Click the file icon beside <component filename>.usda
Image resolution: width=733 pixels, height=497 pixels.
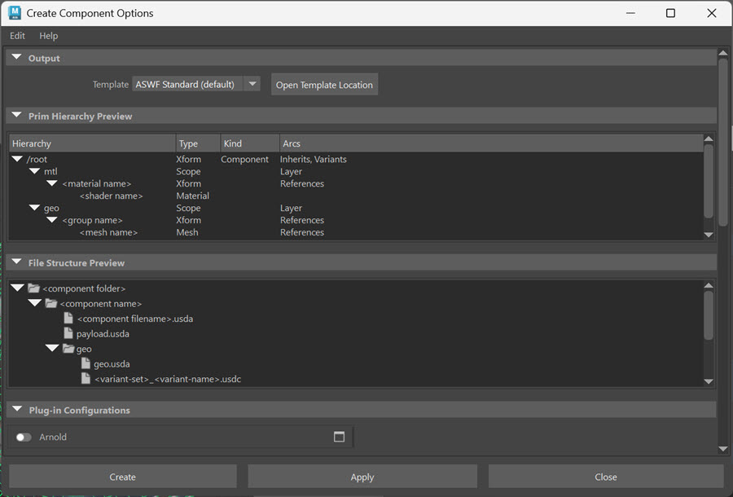point(68,318)
